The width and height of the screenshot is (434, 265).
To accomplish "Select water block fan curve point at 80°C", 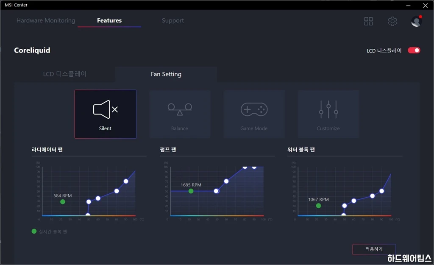I will point(372,196).
